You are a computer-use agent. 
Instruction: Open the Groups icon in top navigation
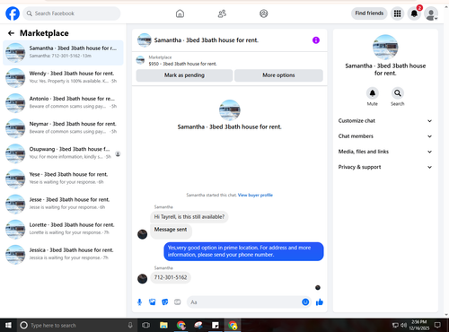tap(264, 13)
